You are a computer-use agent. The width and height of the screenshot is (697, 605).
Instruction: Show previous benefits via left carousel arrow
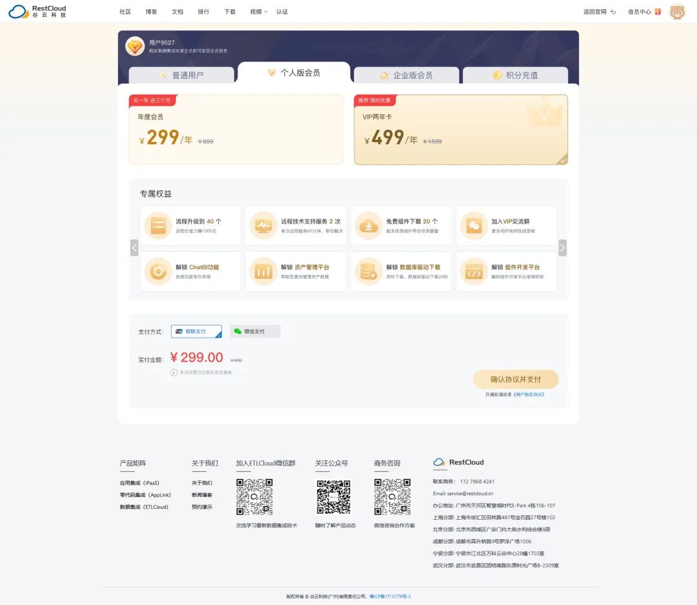[135, 247]
